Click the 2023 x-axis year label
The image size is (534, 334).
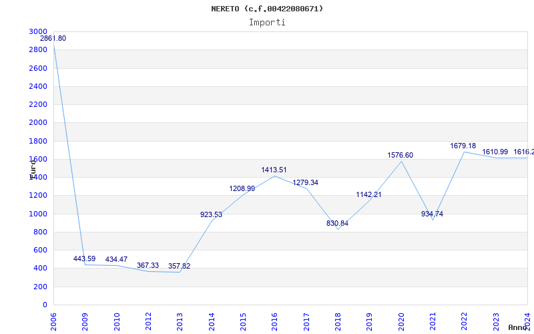click(x=496, y=322)
